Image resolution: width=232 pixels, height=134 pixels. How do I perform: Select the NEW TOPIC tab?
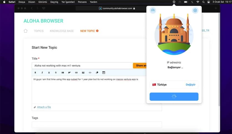pos(88,31)
